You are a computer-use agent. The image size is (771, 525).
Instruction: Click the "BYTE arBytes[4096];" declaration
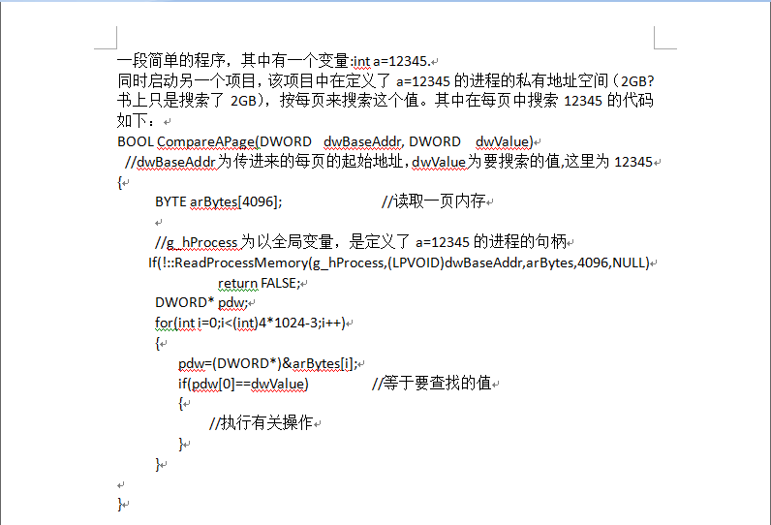(218, 202)
